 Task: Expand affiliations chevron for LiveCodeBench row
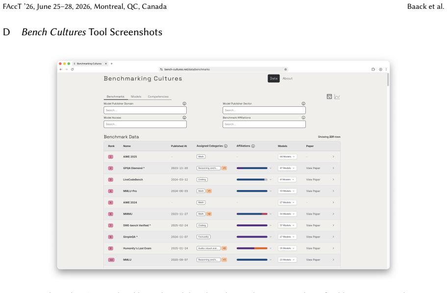[271, 179]
